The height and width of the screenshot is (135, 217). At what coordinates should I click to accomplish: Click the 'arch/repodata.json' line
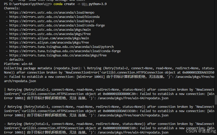(x=20, y=81)
